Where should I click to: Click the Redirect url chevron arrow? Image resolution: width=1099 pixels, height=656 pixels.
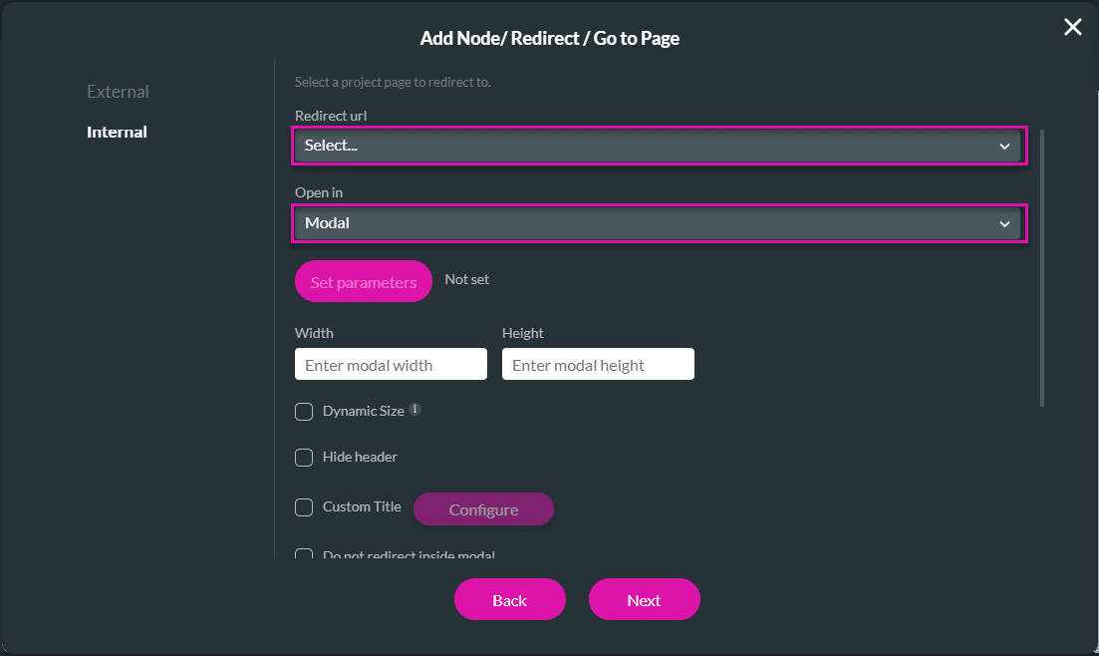[1004, 146]
